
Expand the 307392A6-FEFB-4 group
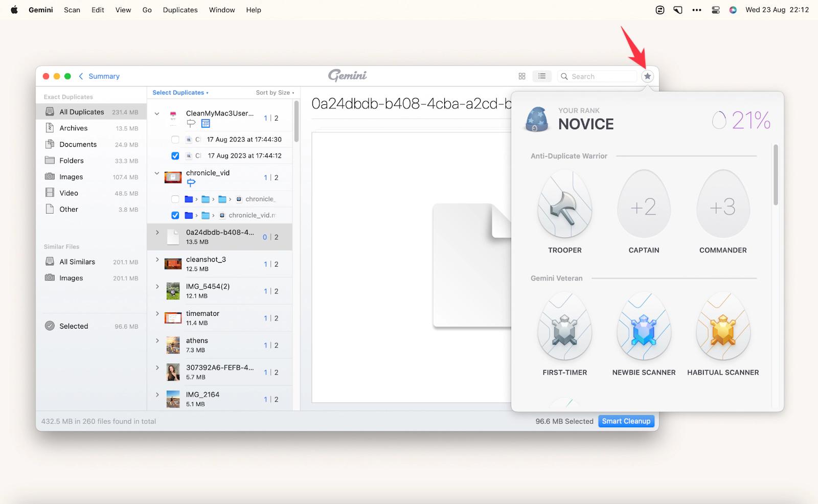coord(157,368)
